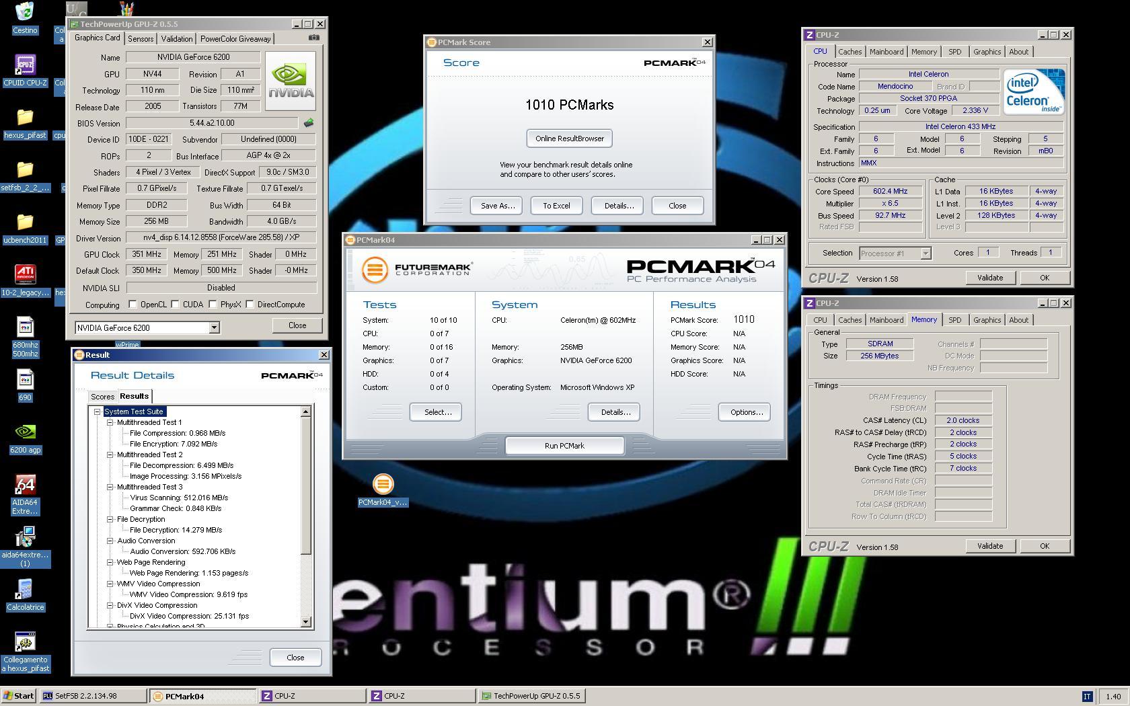
Task: Click 'File Encryption: 7.092 MB/s' row
Action: click(x=173, y=444)
